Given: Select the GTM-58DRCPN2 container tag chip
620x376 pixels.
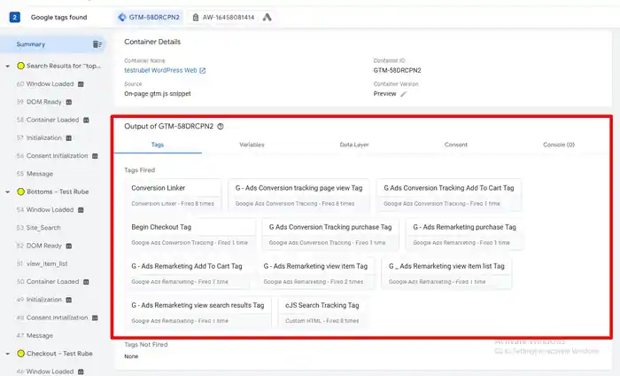Looking at the screenshot, I should coord(149,18).
